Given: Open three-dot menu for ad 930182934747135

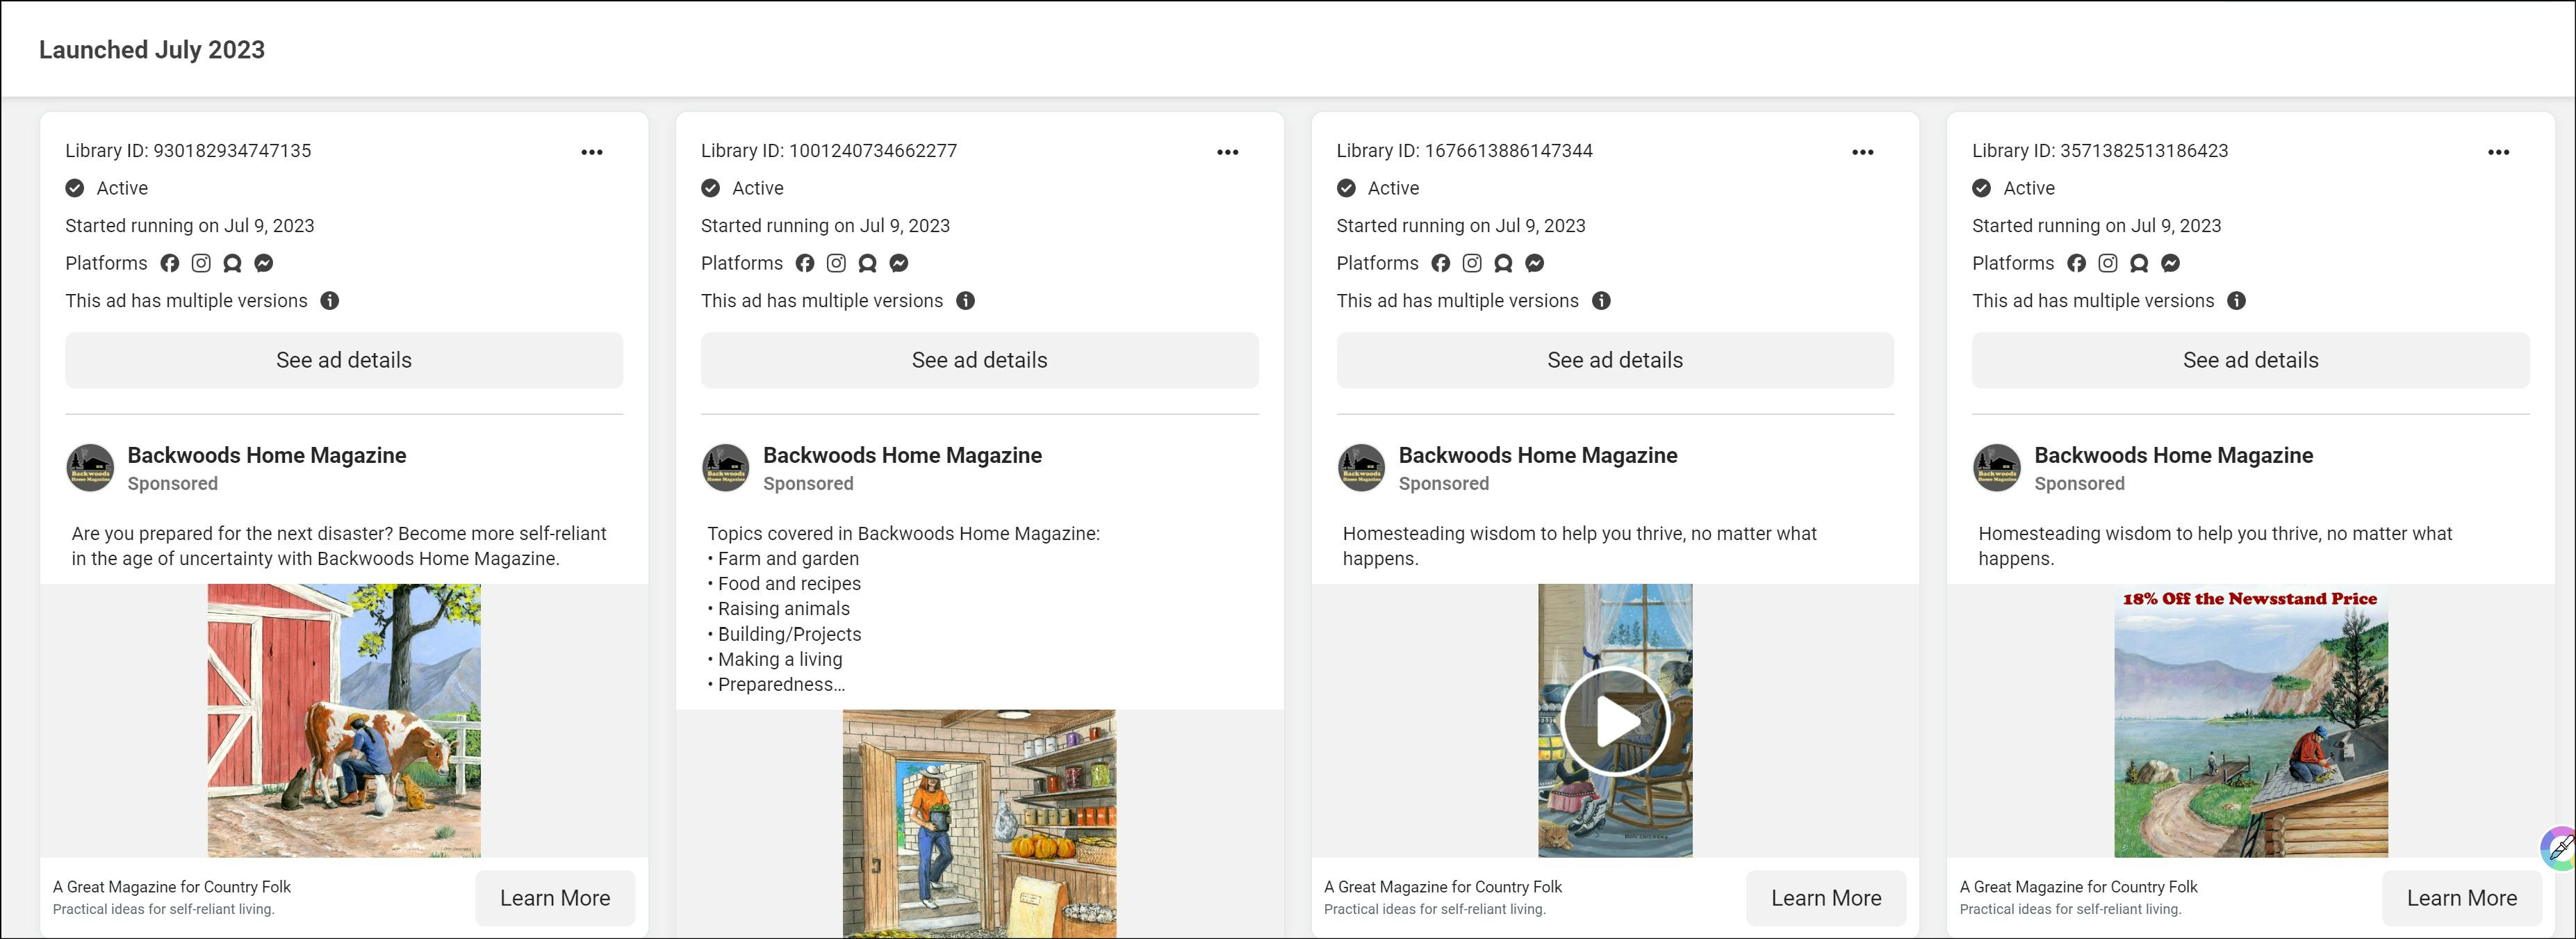Looking at the screenshot, I should click(x=592, y=152).
